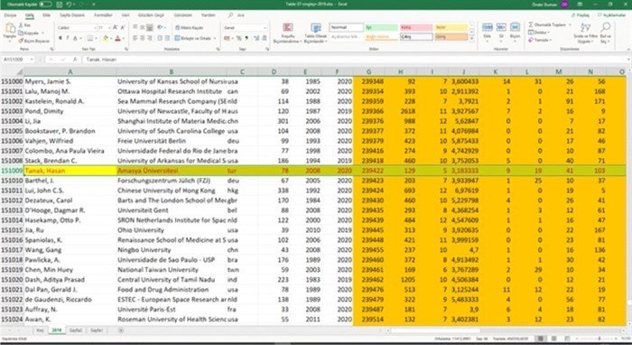Click the Save icon in title bar
This screenshot has width=632, height=345.
pos(60,5)
